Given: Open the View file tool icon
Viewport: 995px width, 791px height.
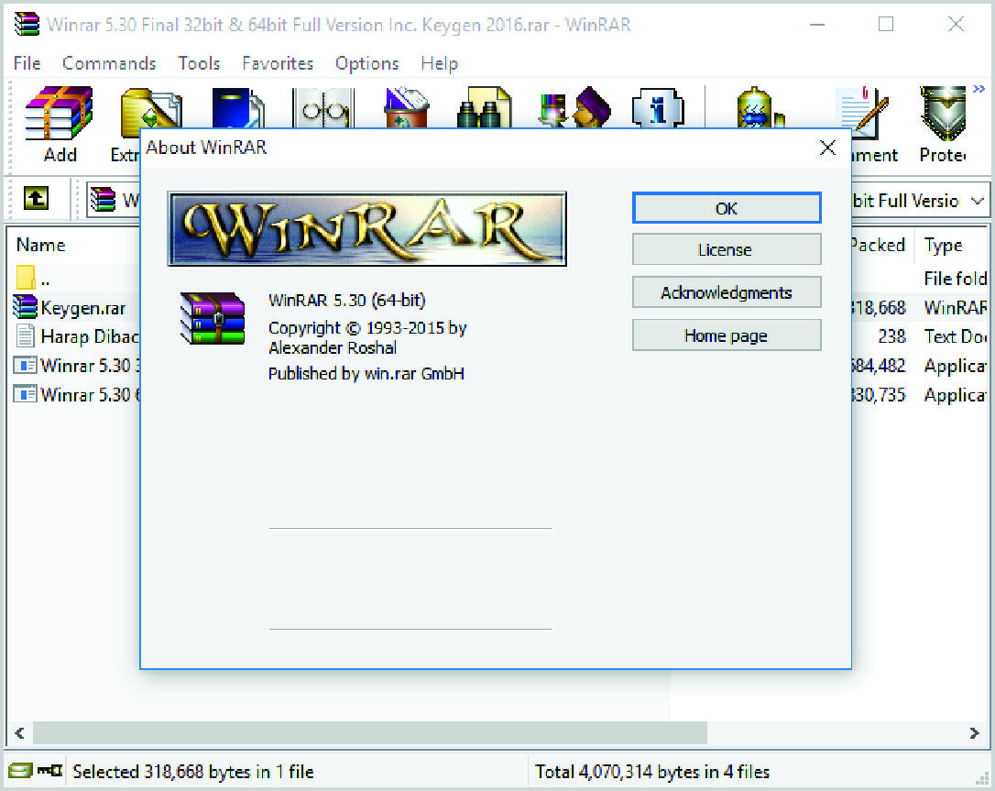Looking at the screenshot, I should pyautogui.click(x=323, y=108).
